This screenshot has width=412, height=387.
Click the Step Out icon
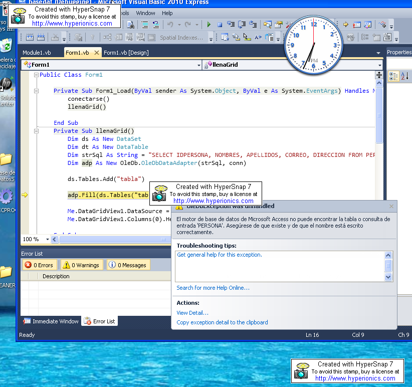253,25
